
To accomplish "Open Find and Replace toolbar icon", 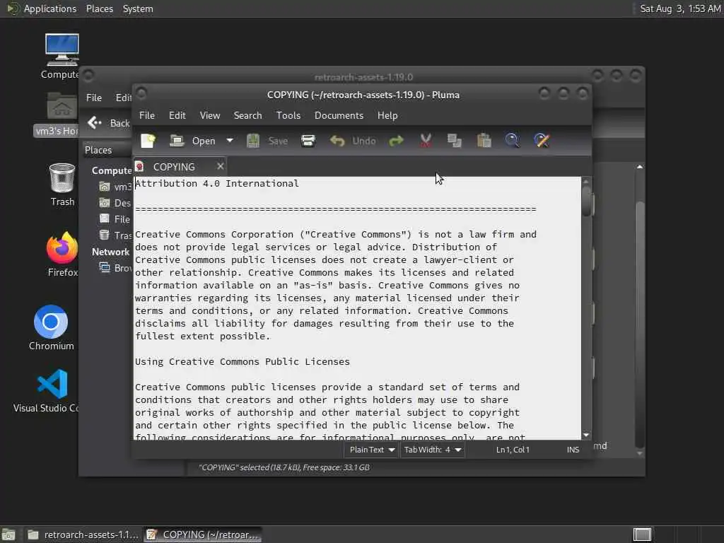I will point(542,141).
